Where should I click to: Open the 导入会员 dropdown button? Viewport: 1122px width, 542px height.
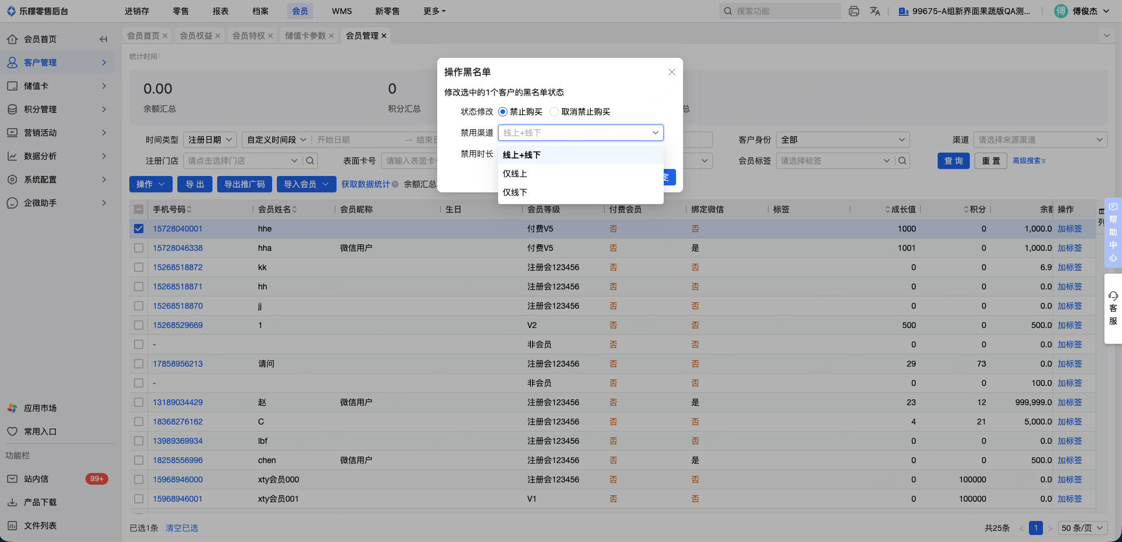[x=307, y=184]
